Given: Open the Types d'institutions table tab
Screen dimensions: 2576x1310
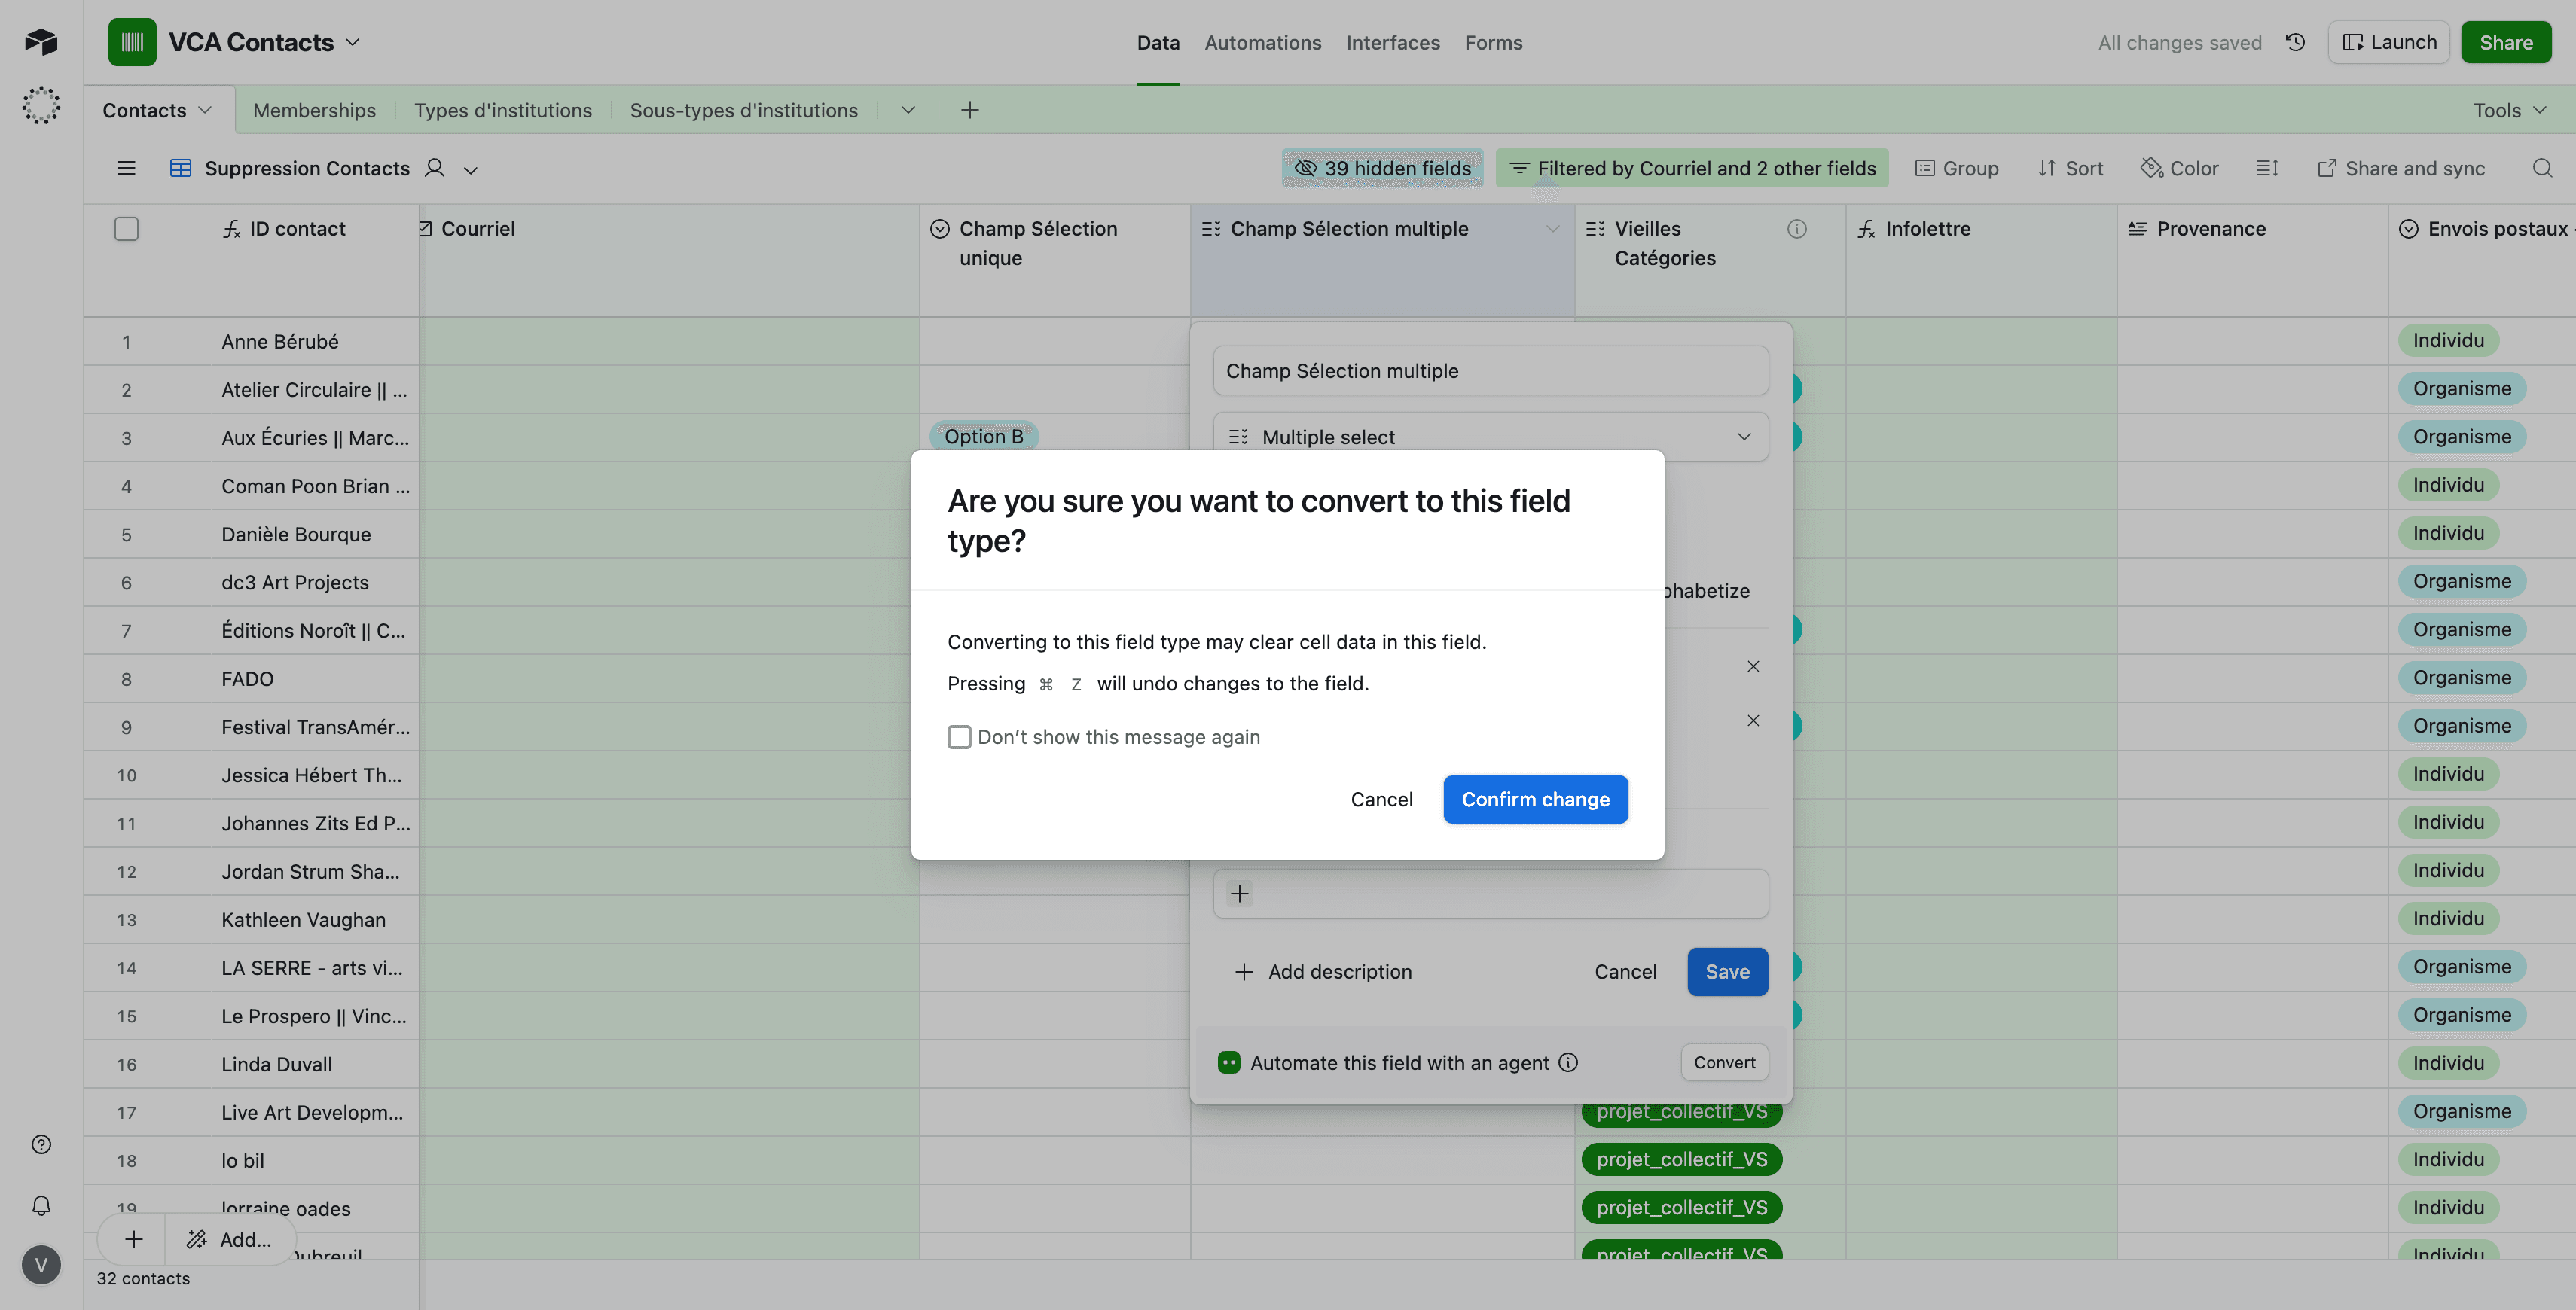Looking at the screenshot, I should click(x=502, y=110).
